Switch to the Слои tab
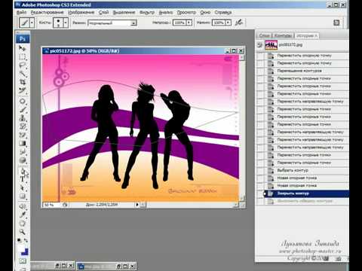 264,35
